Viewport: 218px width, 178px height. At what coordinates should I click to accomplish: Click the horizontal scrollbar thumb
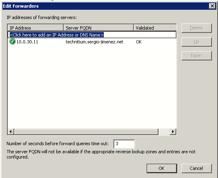click(x=86, y=131)
